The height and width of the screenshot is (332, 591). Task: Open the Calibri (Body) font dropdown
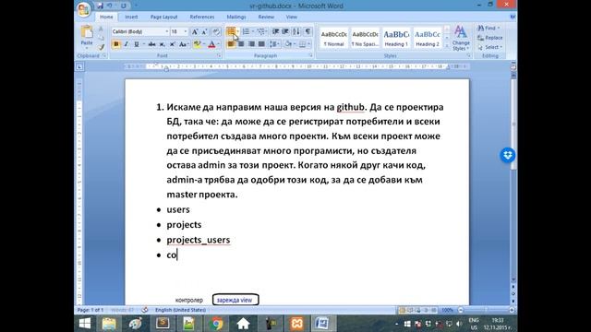click(x=166, y=31)
